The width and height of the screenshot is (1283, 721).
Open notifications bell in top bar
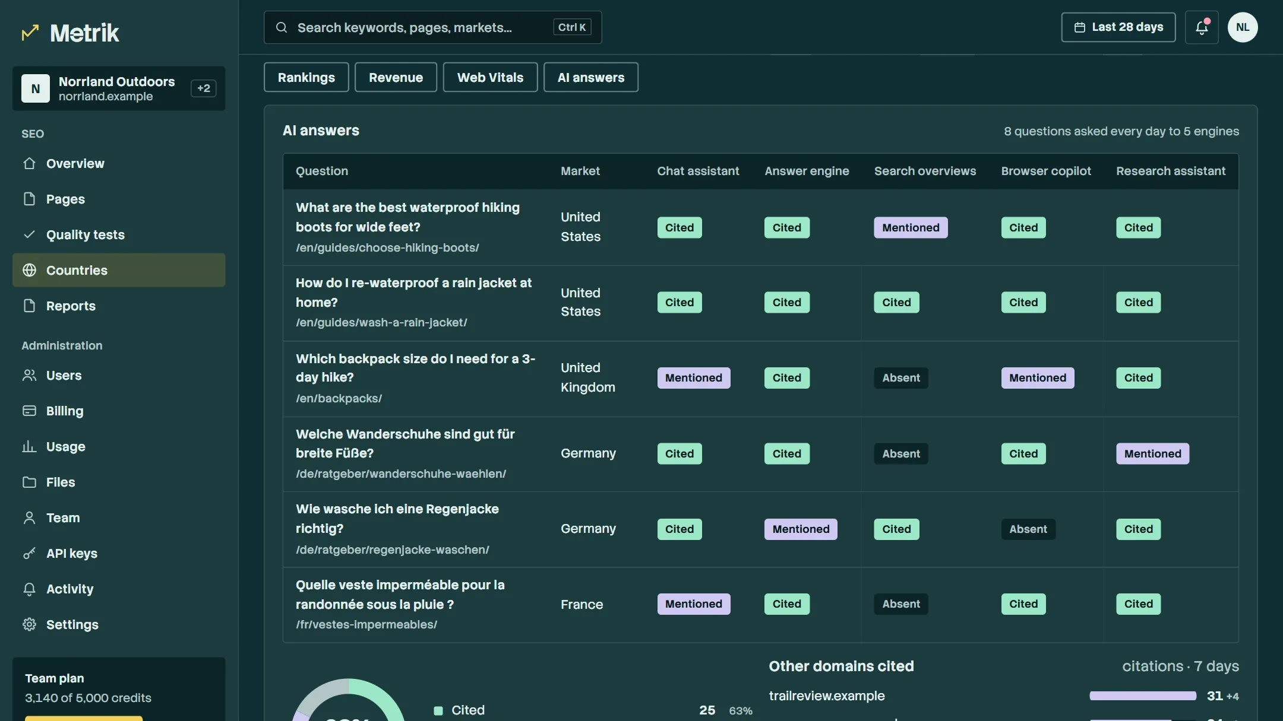click(x=1202, y=27)
